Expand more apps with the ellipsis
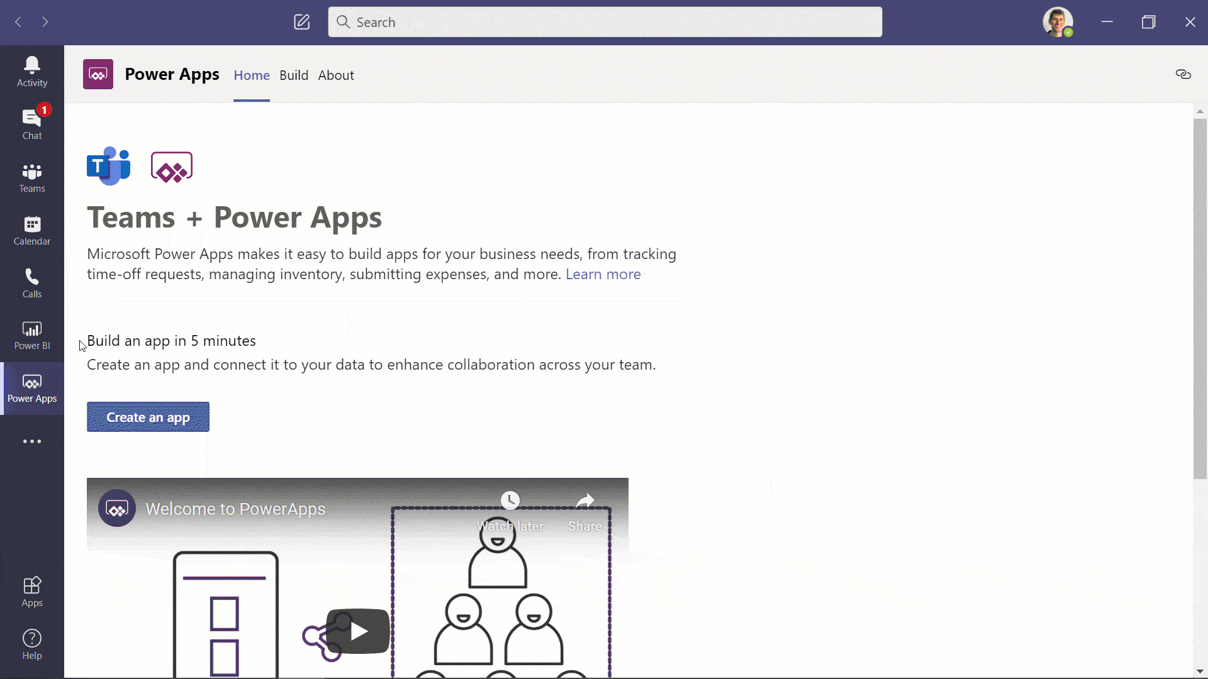 [31, 441]
